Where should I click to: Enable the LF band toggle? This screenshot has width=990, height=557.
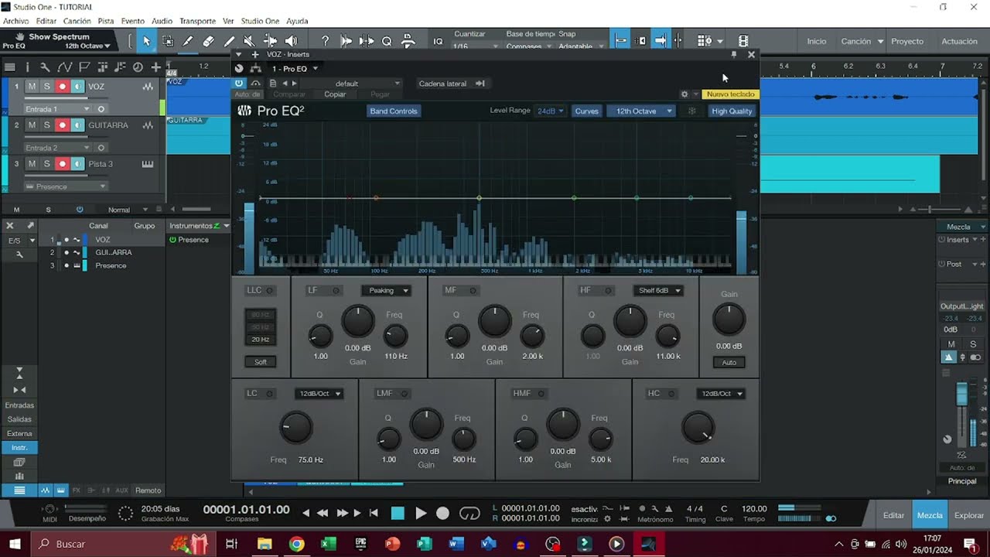tap(336, 291)
